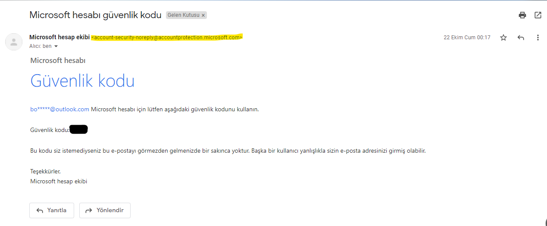Print this email with the printer icon
The image size is (547, 226).
click(522, 15)
